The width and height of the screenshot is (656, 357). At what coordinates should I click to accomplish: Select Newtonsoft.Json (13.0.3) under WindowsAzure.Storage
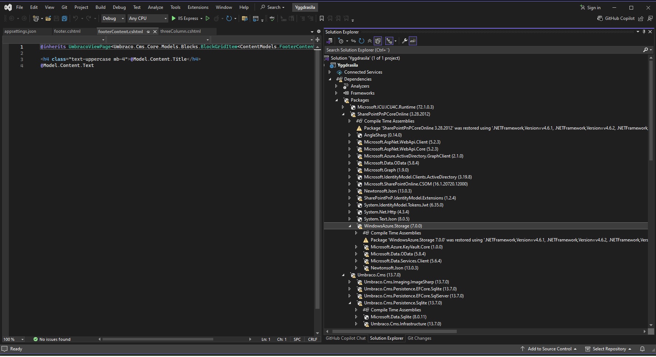[x=394, y=268]
